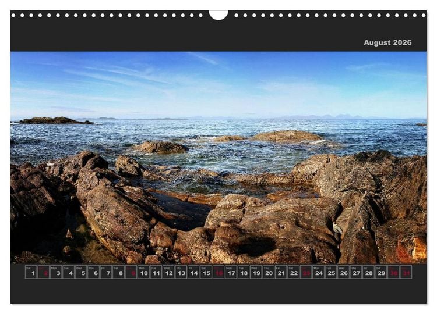
Task: Select day 6 cell
Action: point(93,272)
